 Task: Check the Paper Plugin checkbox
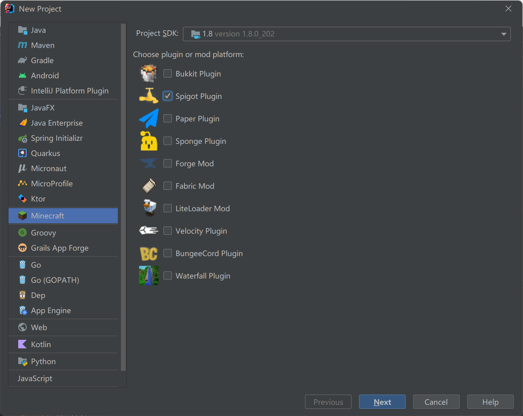pyautogui.click(x=168, y=119)
